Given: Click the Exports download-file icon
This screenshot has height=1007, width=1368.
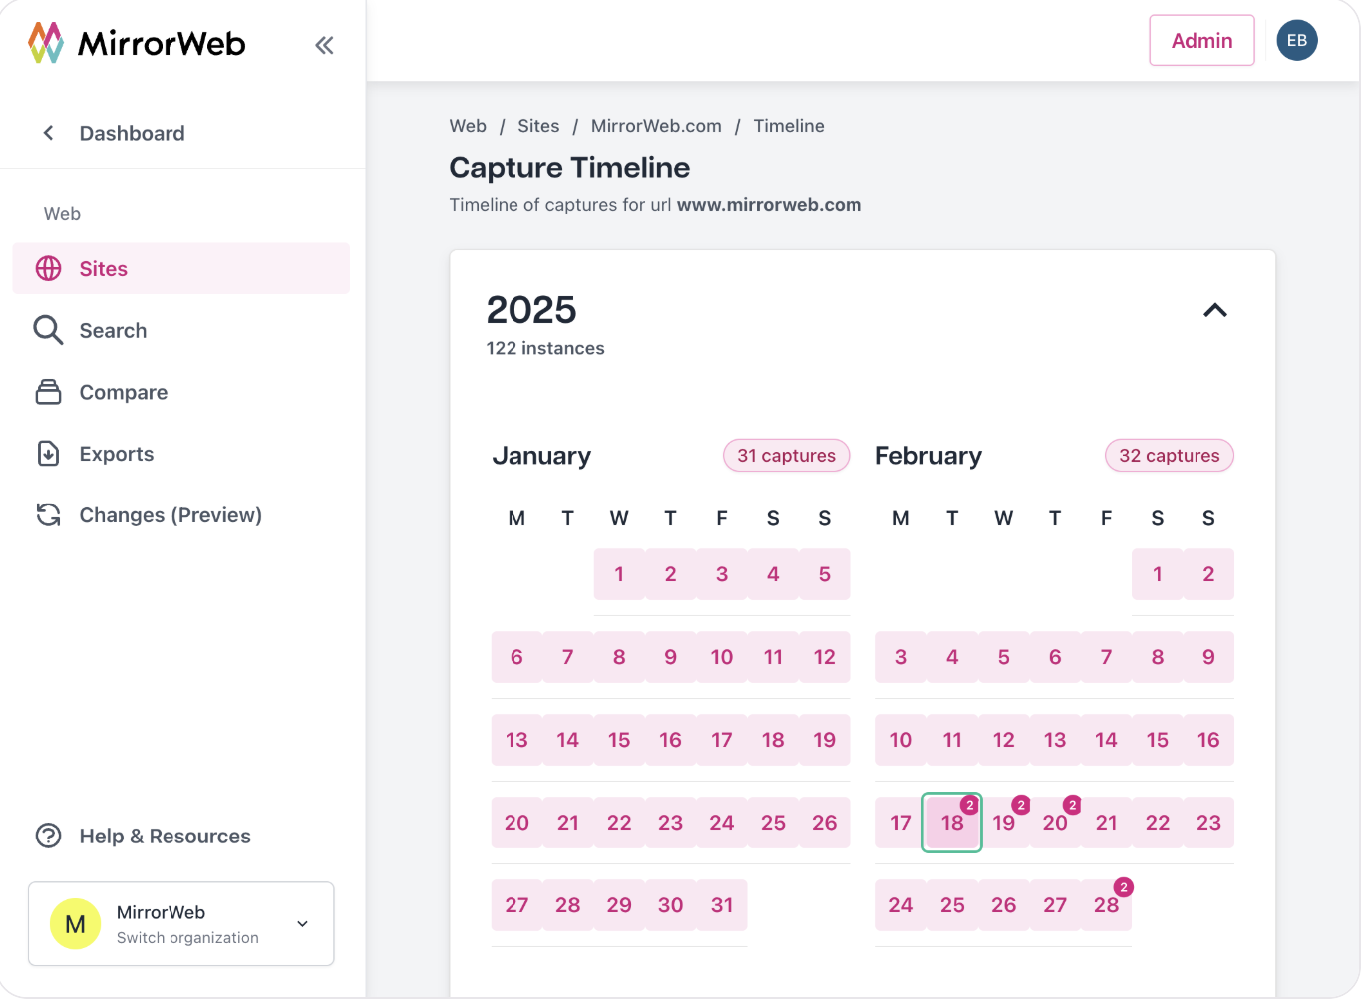Looking at the screenshot, I should coord(48,454).
